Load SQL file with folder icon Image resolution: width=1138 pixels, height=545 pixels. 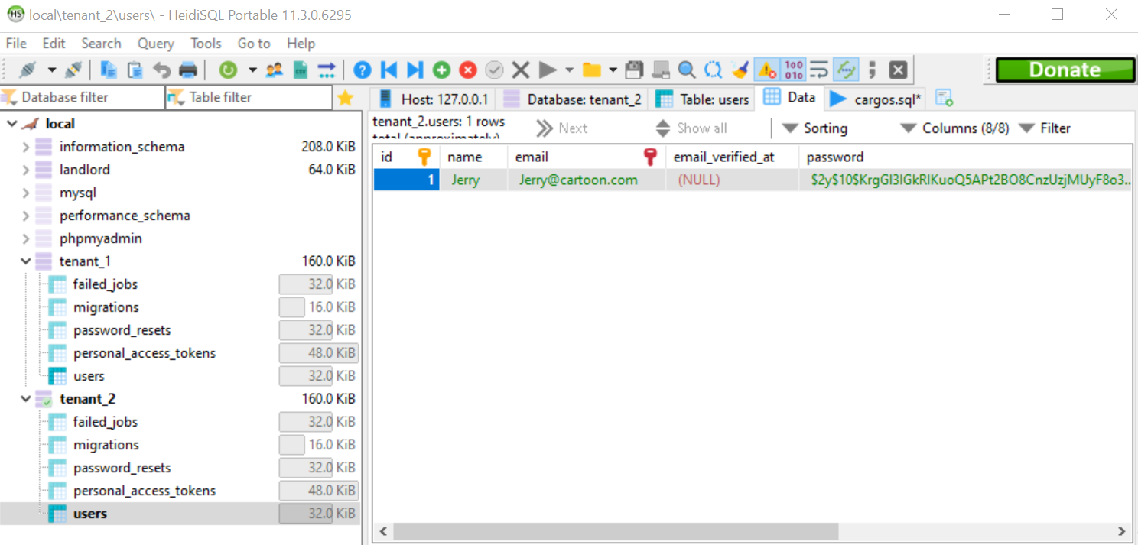(591, 70)
